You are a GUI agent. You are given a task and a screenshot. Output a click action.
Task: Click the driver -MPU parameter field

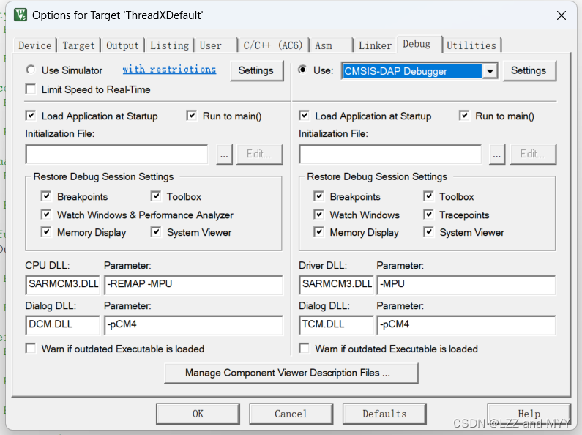tap(466, 284)
